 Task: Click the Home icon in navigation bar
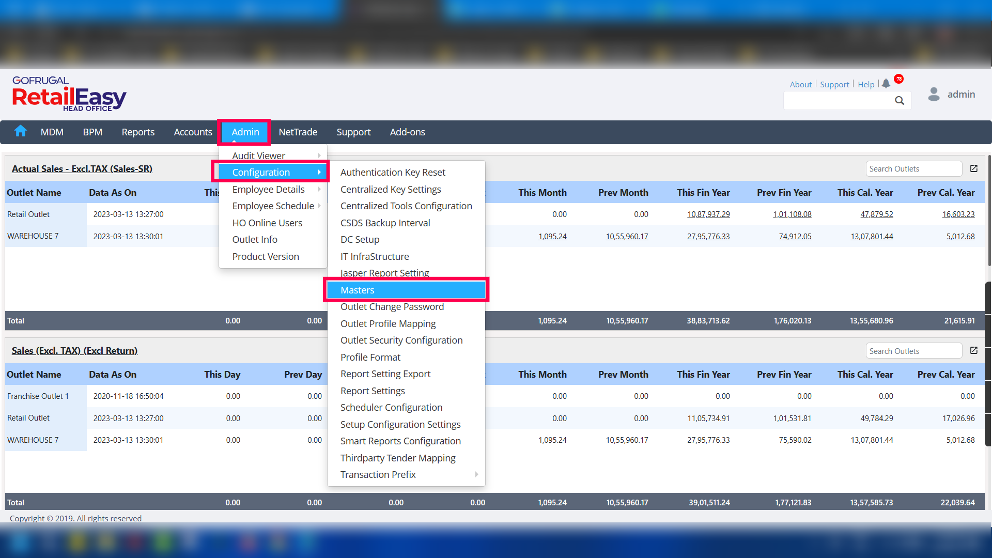click(21, 131)
